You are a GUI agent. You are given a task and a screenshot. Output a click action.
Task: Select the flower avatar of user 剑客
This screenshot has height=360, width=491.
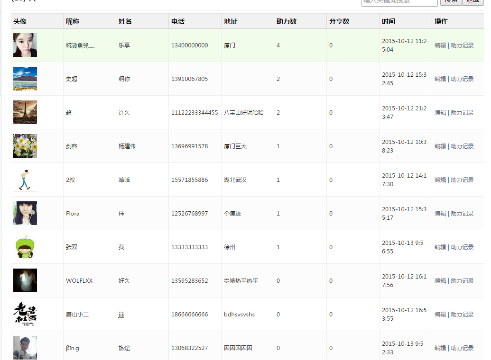pyautogui.click(x=25, y=146)
